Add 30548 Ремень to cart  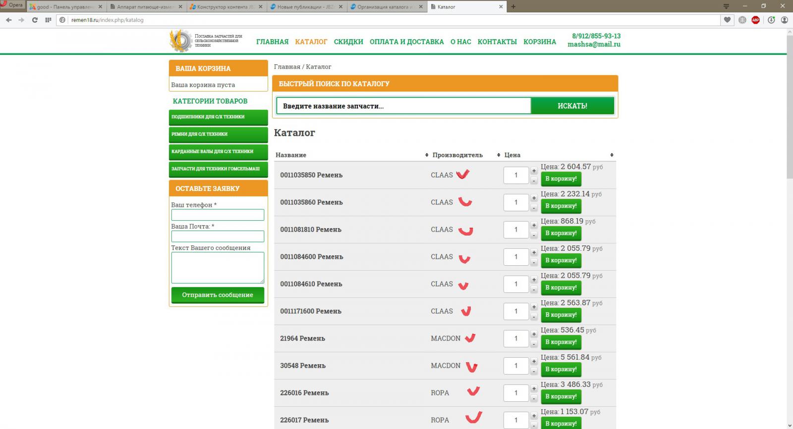pyautogui.click(x=561, y=369)
